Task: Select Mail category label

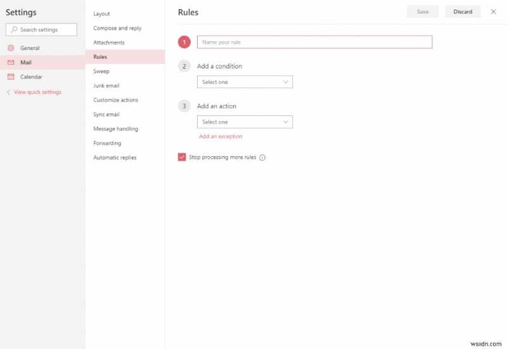Action: 26,62
